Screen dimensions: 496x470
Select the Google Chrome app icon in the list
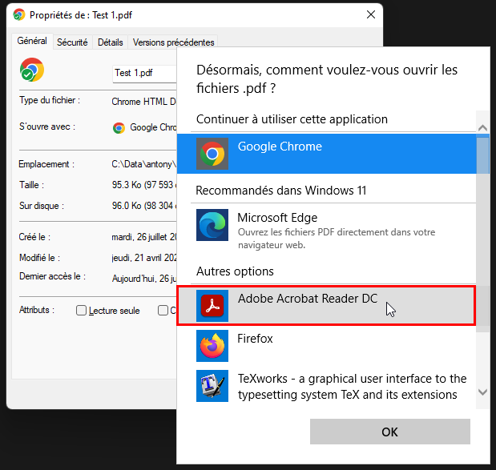[x=212, y=153]
